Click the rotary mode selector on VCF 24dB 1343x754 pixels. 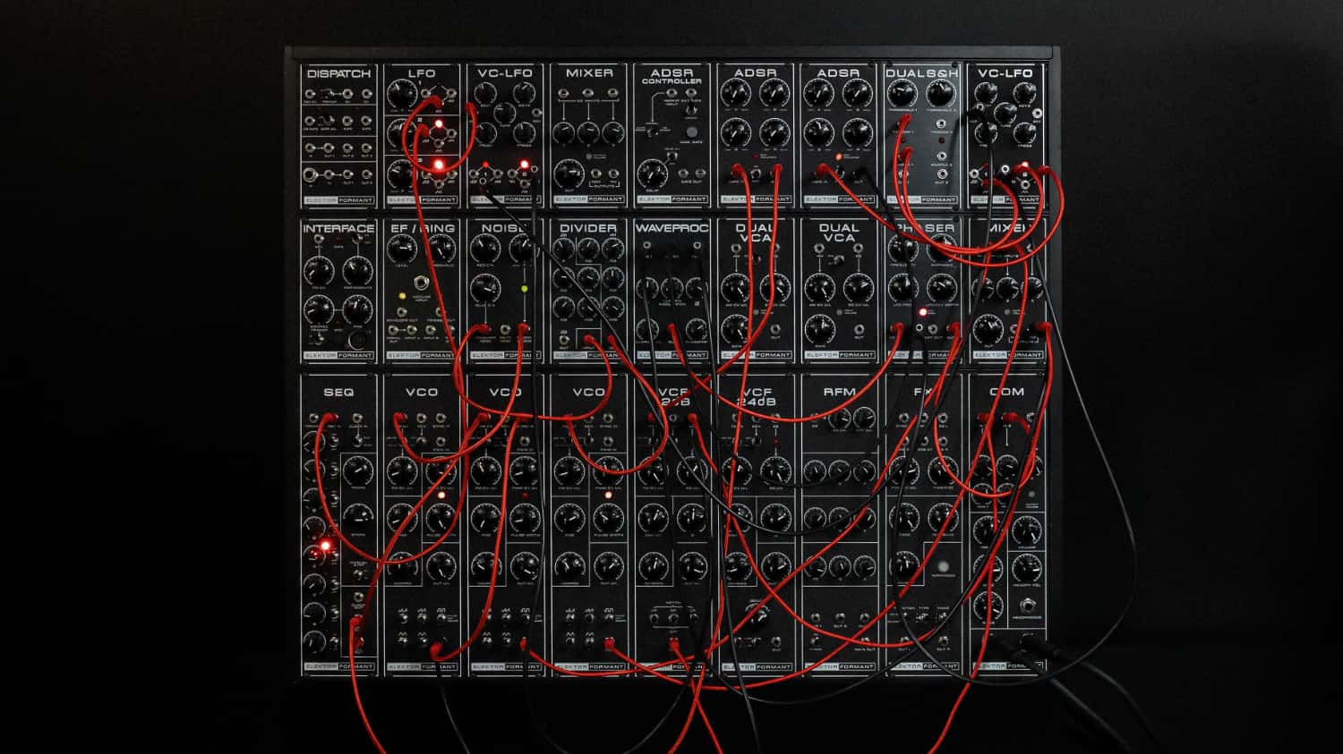[757, 614]
